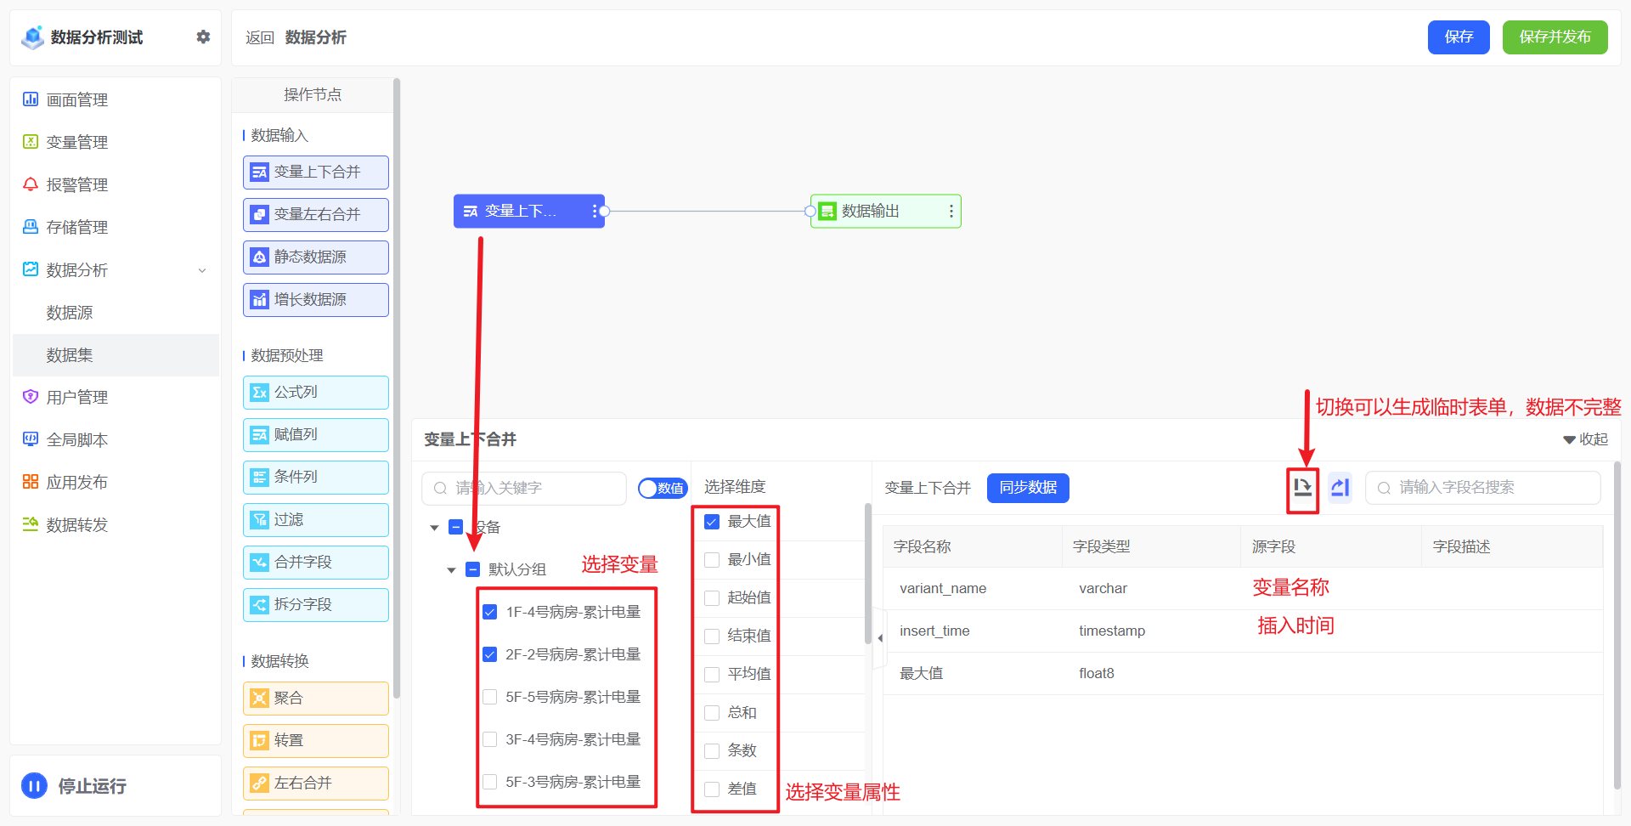The height and width of the screenshot is (826, 1631).
Task: Click the 停止运行 pause icon
Action: [x=34, y=785]
